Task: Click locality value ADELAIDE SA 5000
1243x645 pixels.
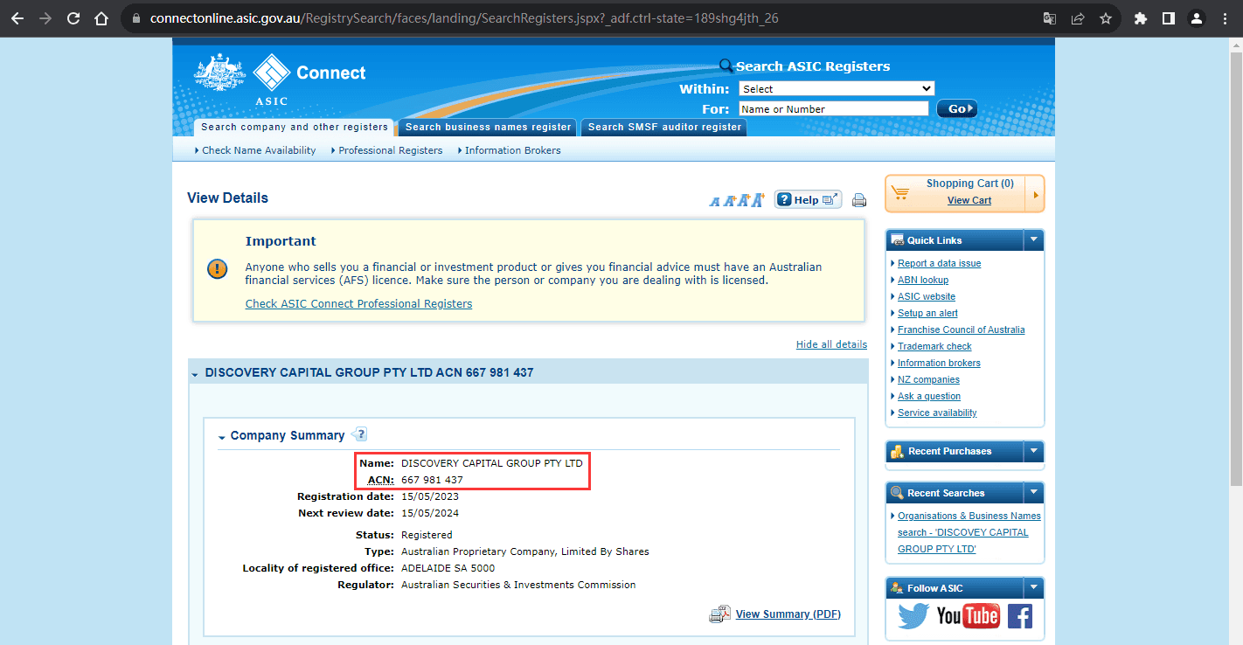Action: (448, 568)
